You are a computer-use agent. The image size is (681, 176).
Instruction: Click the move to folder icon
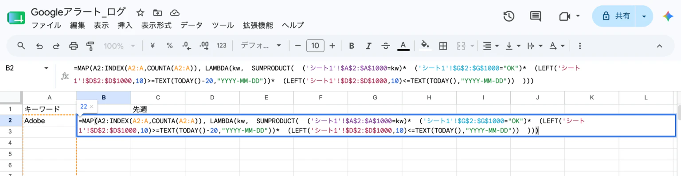[x=157, y=12]
